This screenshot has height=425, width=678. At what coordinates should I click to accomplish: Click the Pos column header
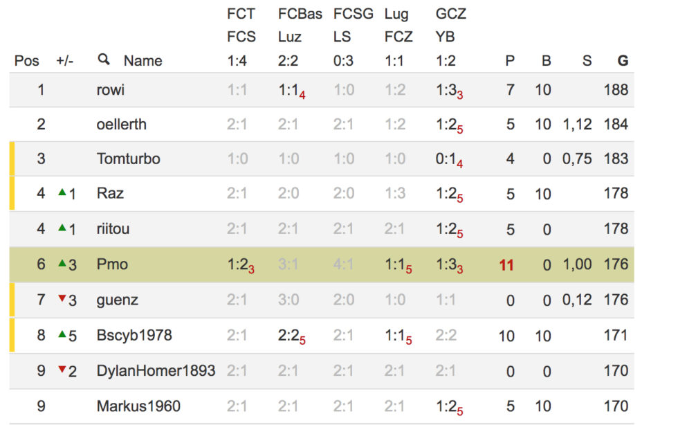[26, 61]
